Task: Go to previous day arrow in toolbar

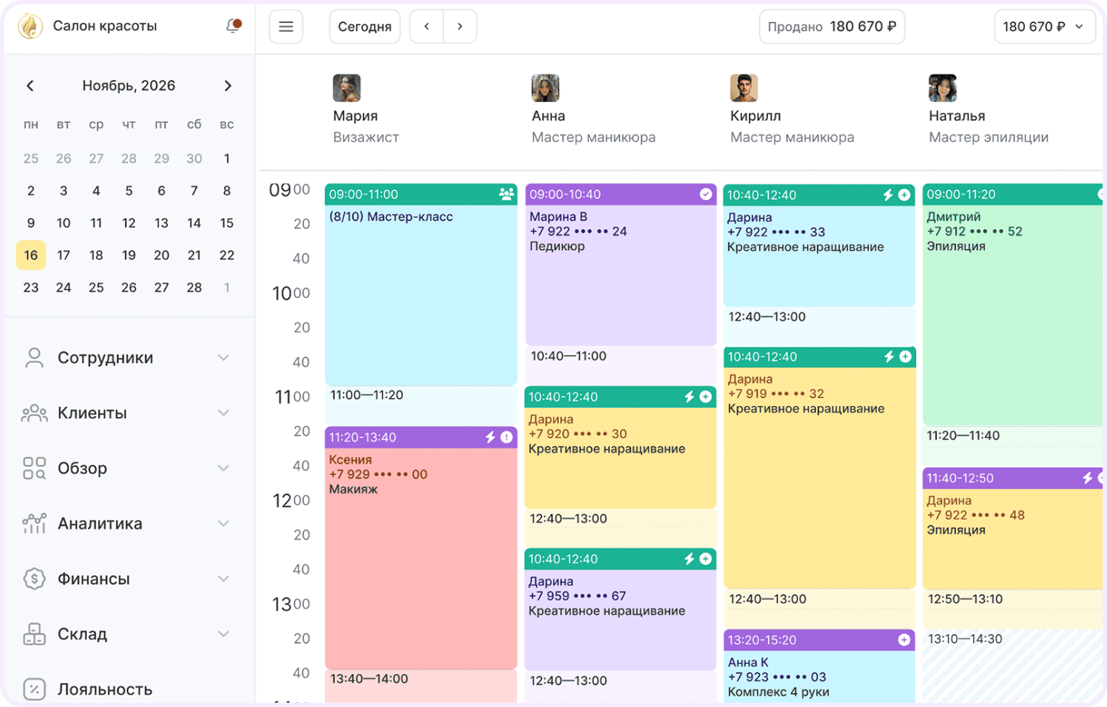Action: click(427, 27)
